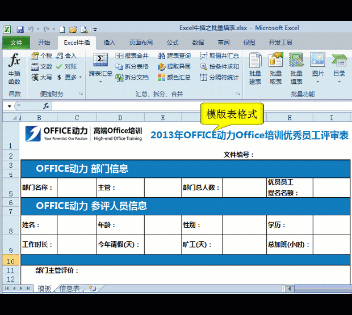The image size is (352, 315).
Task: Switch to the Excel牛插 tab
Action: (x=77, y=42)
